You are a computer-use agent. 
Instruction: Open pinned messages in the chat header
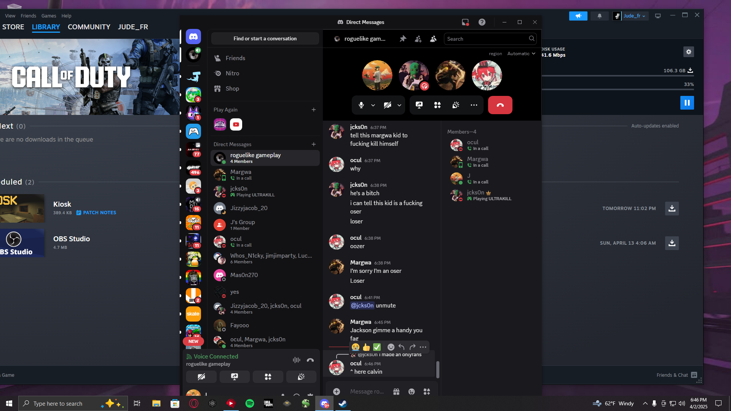pyautogui.click(x=403, y=39)
